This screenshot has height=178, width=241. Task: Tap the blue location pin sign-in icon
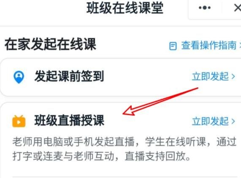pos(19,77)
